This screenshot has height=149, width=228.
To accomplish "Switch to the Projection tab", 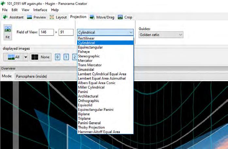I will pos(78,17).
